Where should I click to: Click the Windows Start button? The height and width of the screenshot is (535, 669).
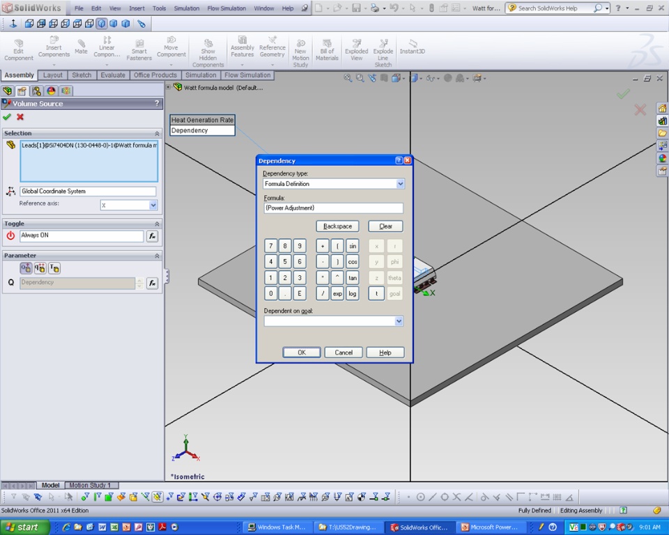[x=24, y=527]
